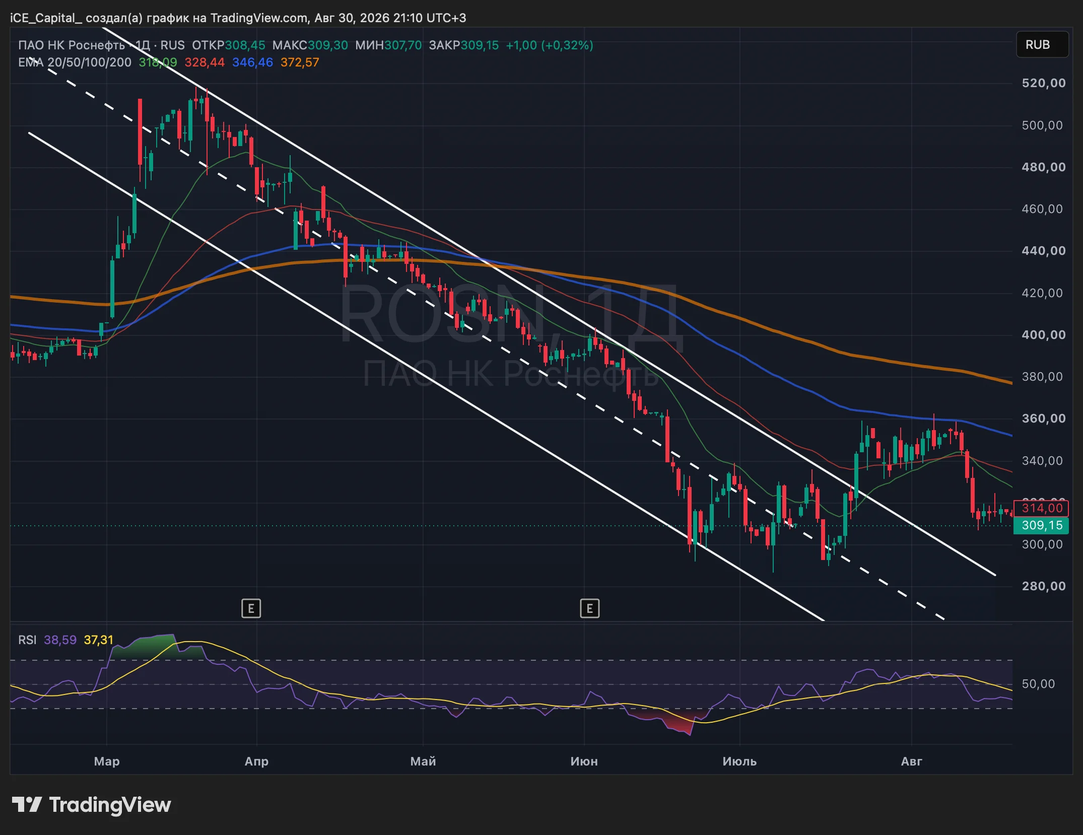Click the Июль label on the time axis
The width and height of the screenshot is (1083, 835).
coord(739,761)
